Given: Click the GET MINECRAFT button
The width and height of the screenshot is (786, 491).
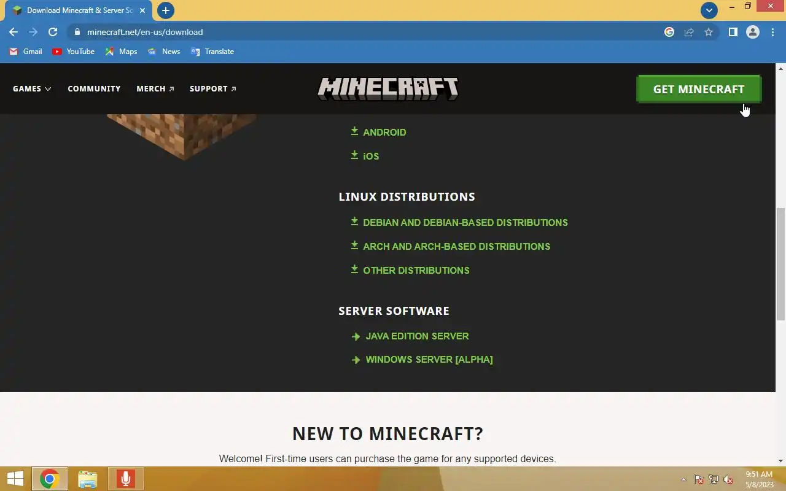Looking at the screenshot, I should (699, 89).
